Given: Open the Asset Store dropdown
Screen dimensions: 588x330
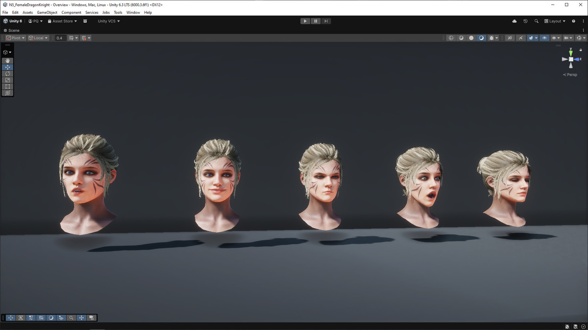Looking at the screenshot, I should (x=62, y=21).
